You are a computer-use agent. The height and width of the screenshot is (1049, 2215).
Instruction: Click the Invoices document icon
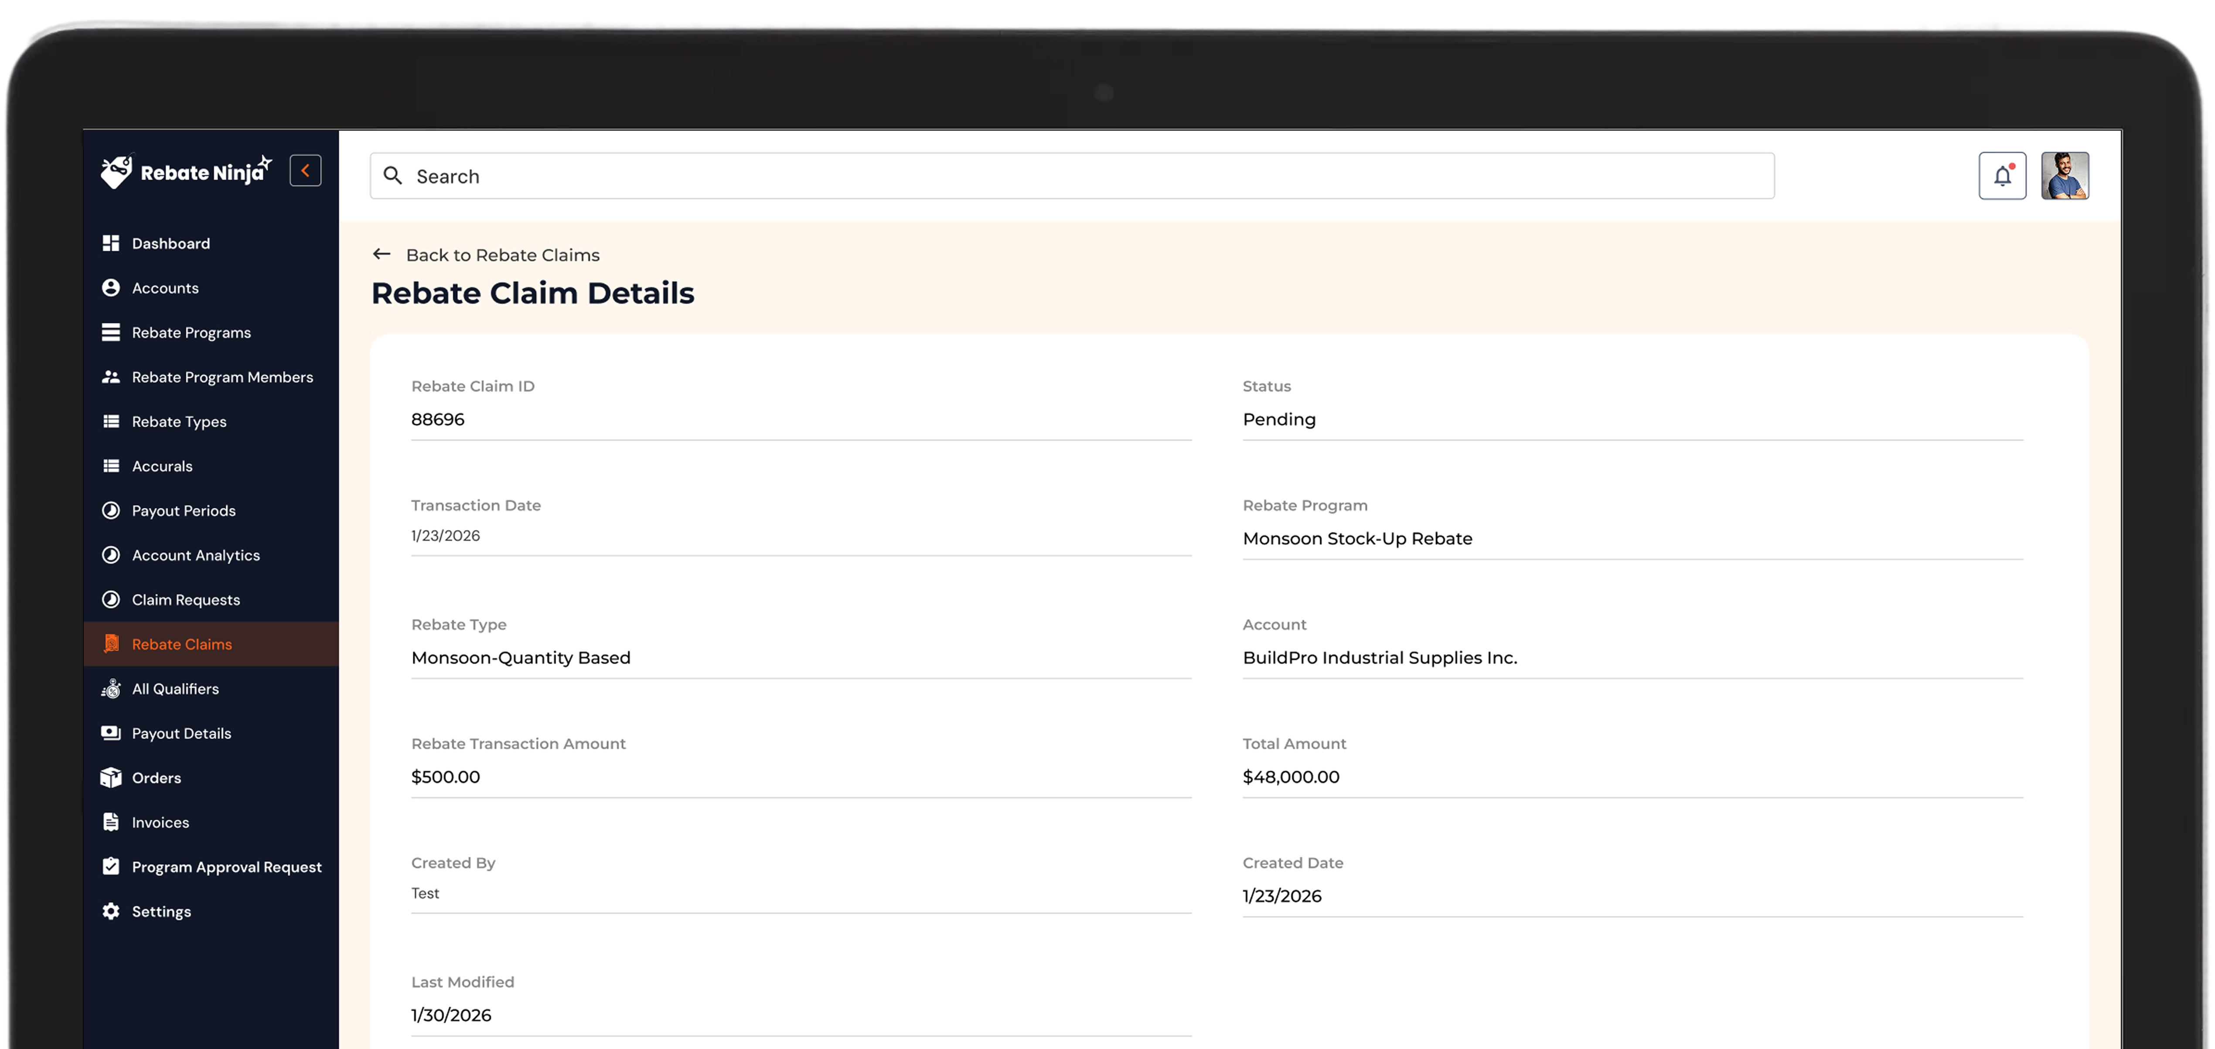111,822
